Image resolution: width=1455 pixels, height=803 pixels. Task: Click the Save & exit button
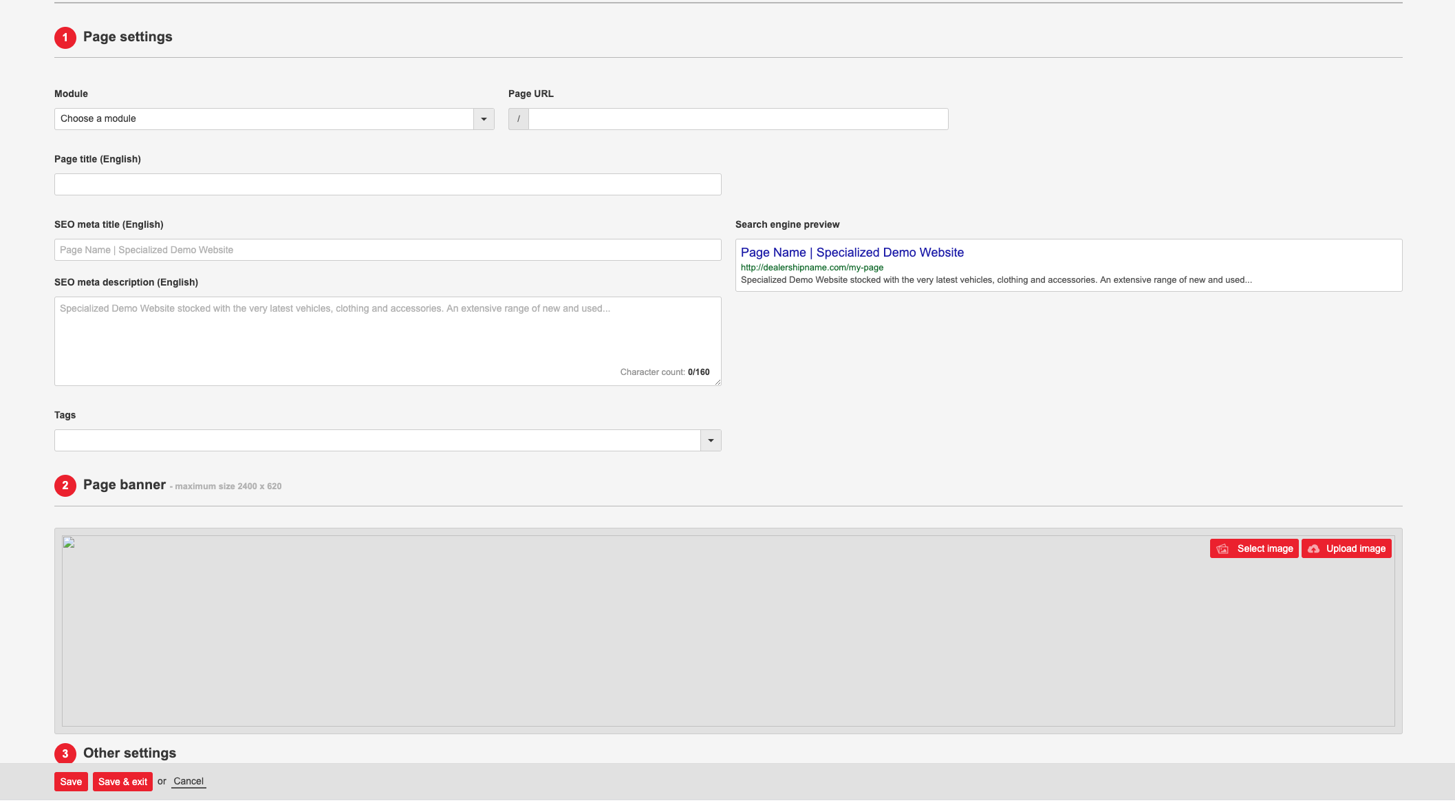[x=122, y=782]
